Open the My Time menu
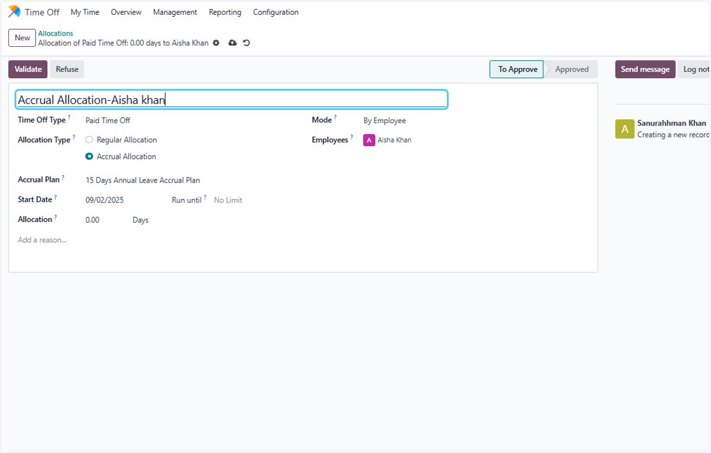711x453 pixels. coord(85,12)
